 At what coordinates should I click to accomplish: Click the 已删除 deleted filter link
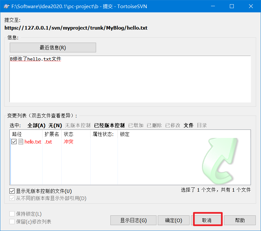click(x=154, y=125)
